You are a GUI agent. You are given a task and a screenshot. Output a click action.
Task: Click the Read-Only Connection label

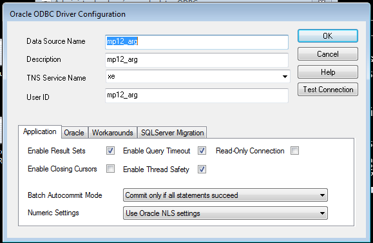[x=250, y=151]
